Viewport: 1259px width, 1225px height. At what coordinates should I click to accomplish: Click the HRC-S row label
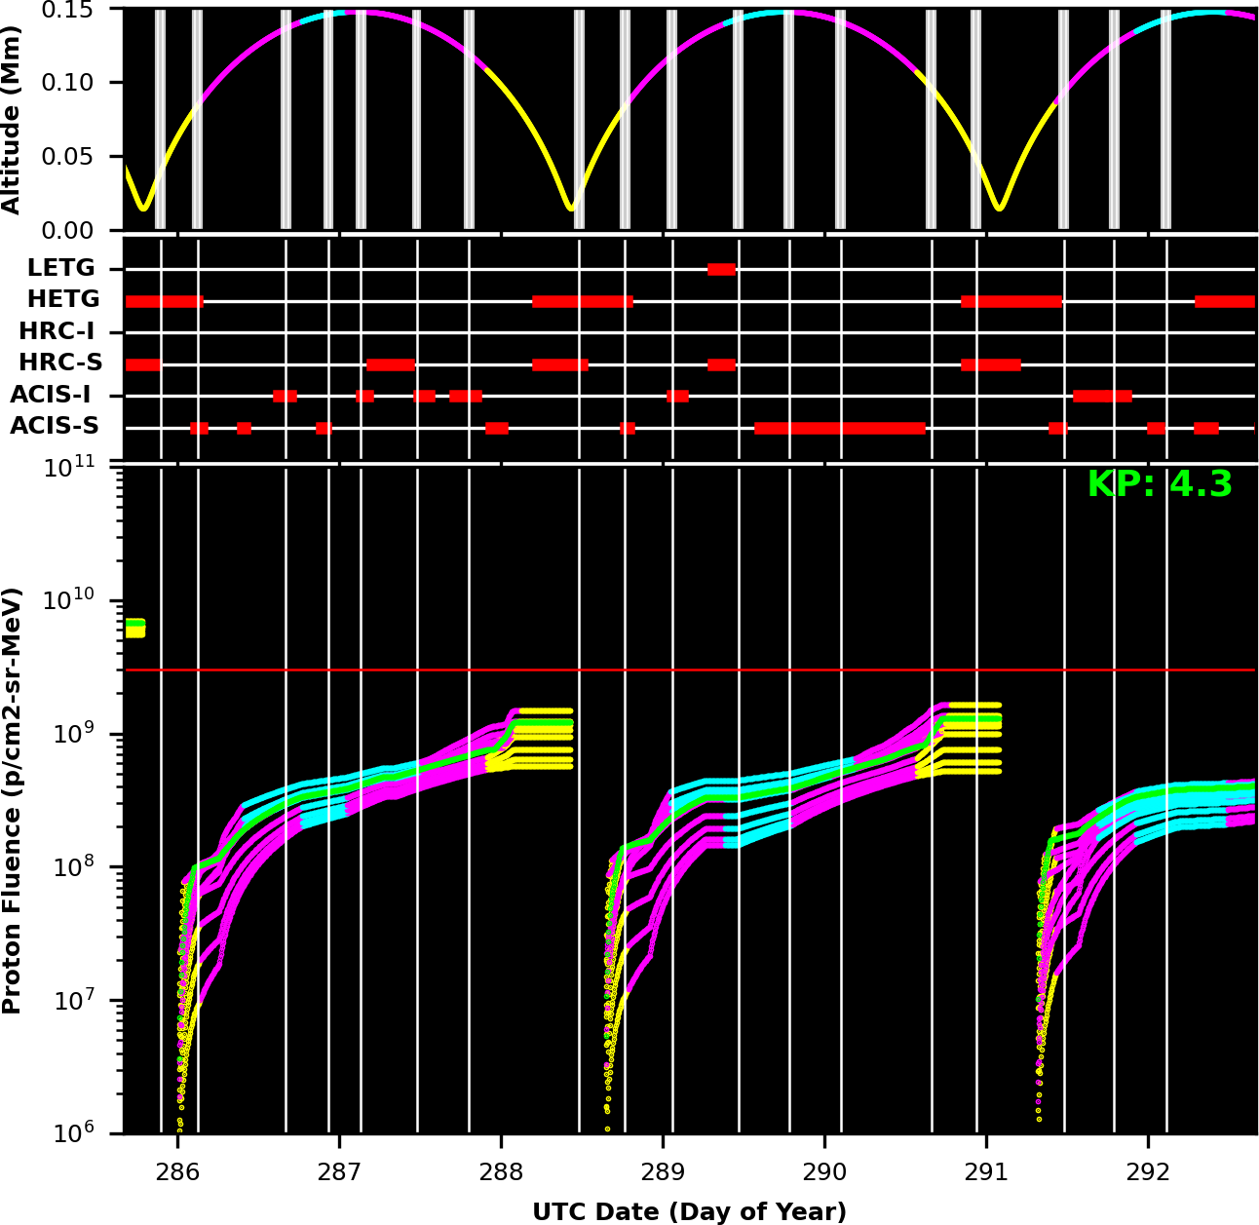60,364
